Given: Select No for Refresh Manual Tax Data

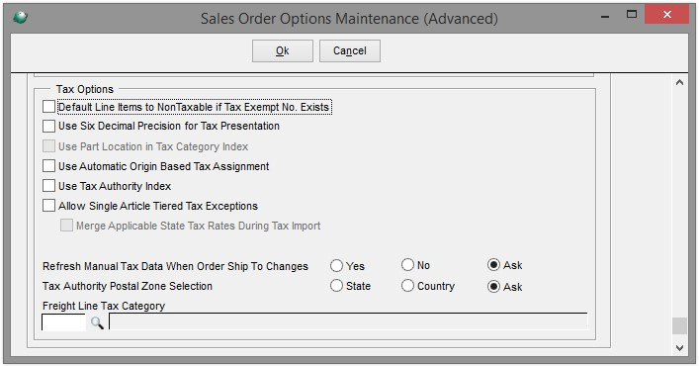Looking at the screenshot, I should [407, 265].
